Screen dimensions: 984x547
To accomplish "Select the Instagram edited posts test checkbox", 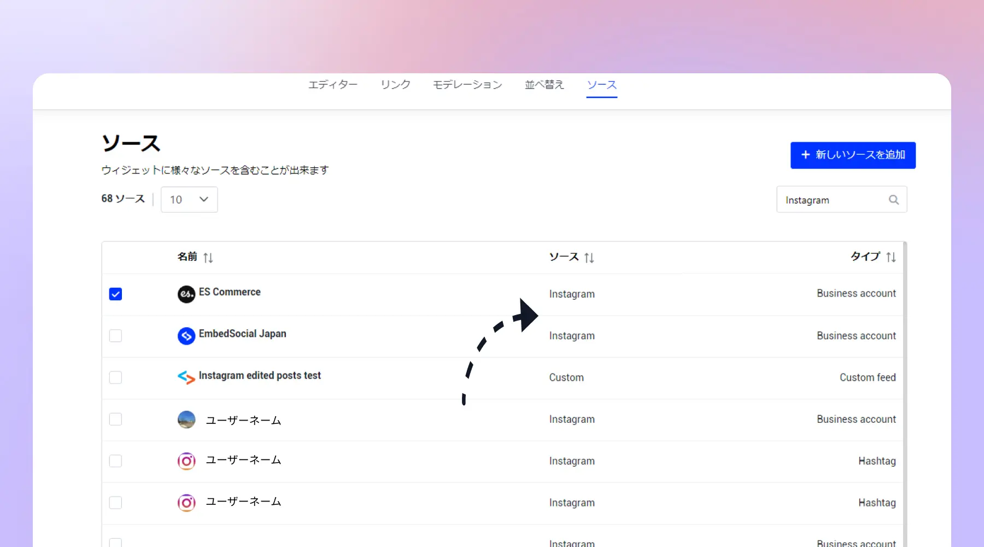I will 115,377.
